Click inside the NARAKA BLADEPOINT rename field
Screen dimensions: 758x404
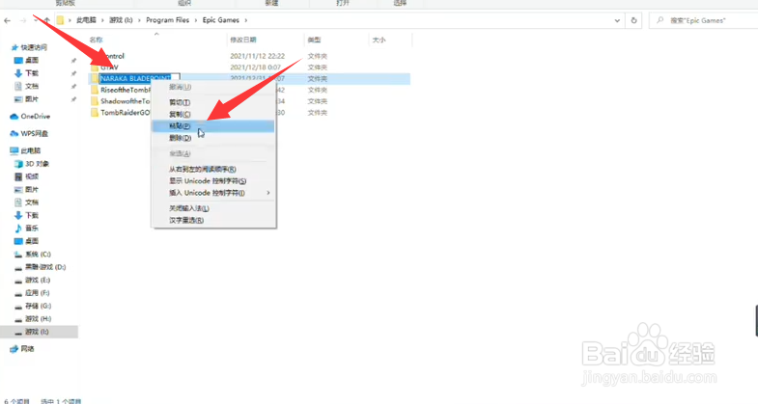(x=139, y=78)
